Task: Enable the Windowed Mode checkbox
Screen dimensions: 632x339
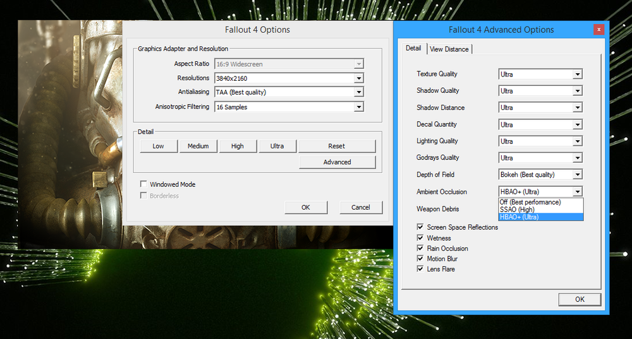Action: 143,184
